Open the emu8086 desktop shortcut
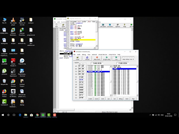 pyautogui.click(x=4, y=61)
